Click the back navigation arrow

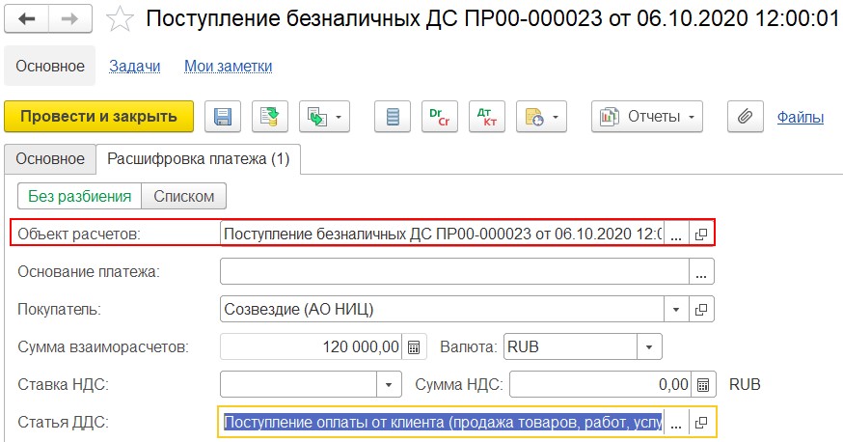(29, 18)
